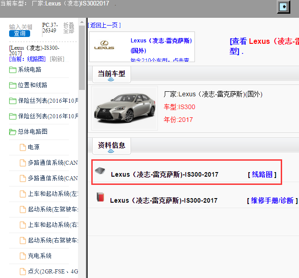Click the sidebar scroll up arrow

tap(82, 22)
